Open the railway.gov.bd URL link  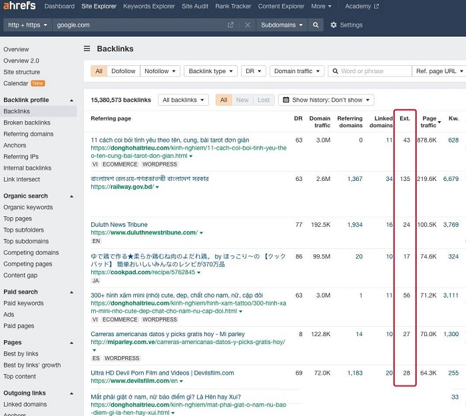(x=122, y=186)
